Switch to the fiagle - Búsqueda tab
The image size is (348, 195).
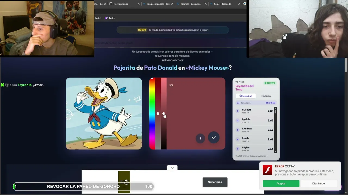pos(225,4)
